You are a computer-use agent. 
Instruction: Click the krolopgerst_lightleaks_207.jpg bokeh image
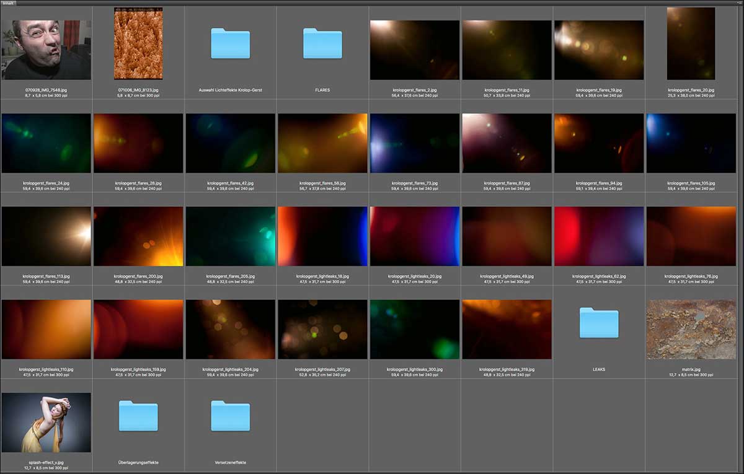click(x=322, y=329)
